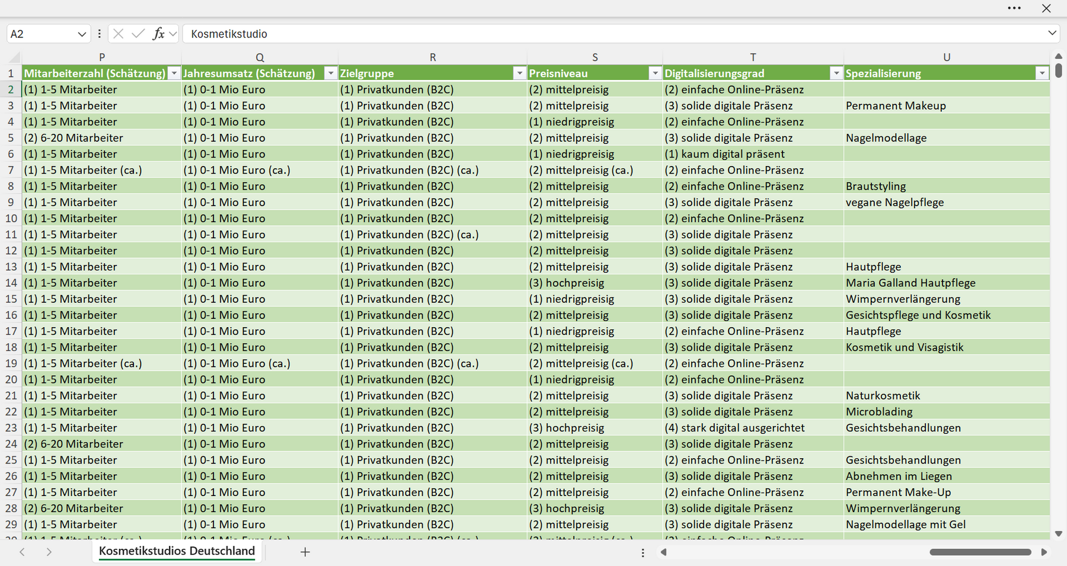Expand the Name Box dropdown arrow
1067x566 pixels.
pyautogui.click(x=82, y=34)
